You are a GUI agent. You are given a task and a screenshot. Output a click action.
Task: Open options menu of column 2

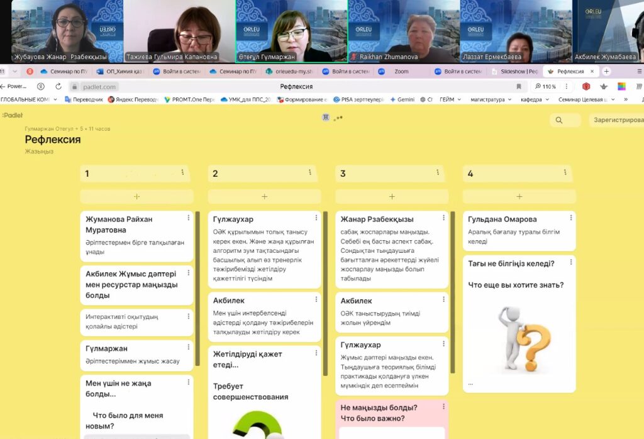pyautogui.click(x=310, y=172)
